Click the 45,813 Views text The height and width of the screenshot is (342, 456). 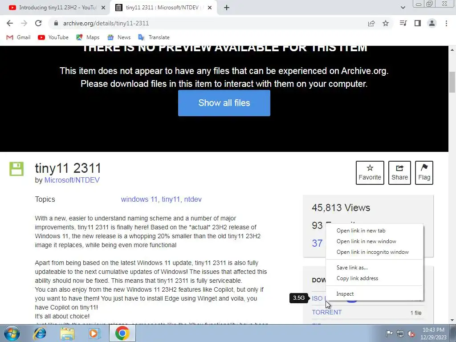click(x=341, y=208)
